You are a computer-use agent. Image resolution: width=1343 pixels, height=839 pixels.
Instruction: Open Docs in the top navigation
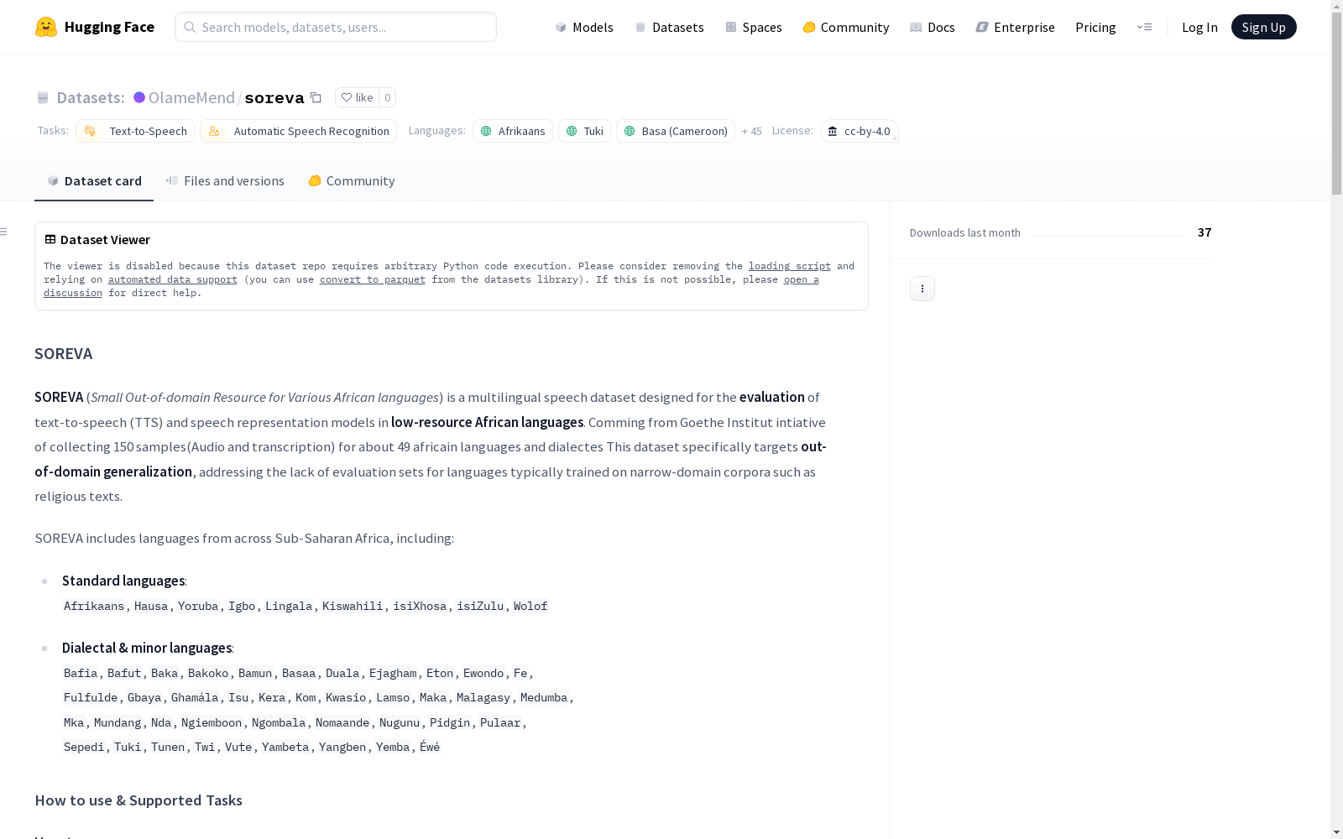click(933, 27)
